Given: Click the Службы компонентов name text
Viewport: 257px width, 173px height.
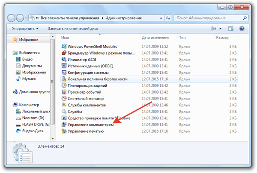Looking at the screenshot, I should coord(87,105).
